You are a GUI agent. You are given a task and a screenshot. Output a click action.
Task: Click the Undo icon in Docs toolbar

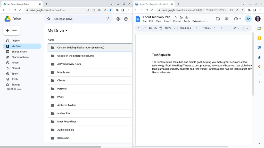(139, 28)
